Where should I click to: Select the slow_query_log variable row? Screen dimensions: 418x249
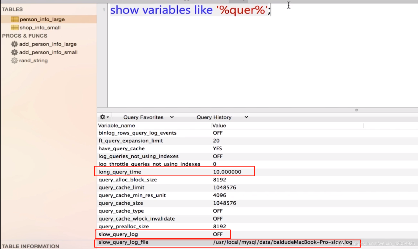pos(257,234)
